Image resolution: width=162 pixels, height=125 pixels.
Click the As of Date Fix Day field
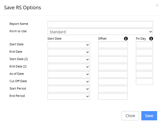tap(144, 74)
